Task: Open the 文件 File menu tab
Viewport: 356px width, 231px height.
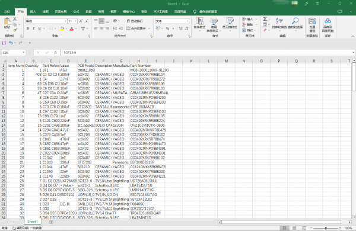Action: [7, 12]
